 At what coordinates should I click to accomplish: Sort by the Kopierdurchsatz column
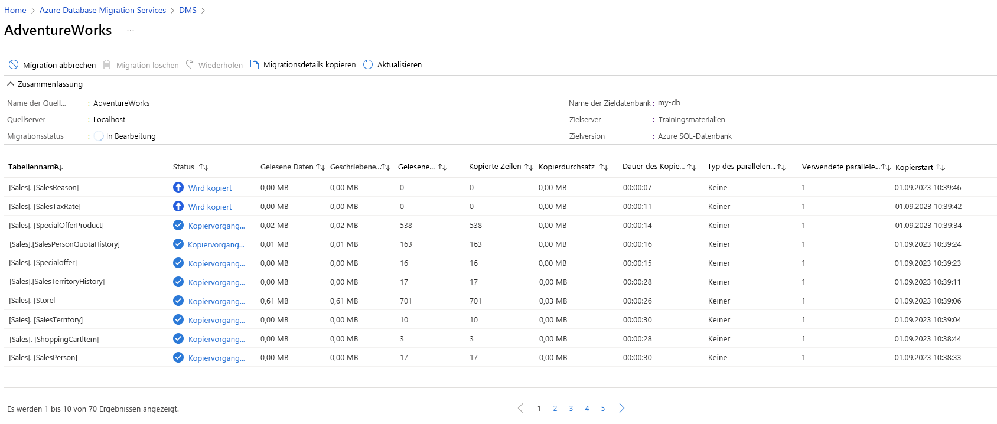(x=604, y=167)
